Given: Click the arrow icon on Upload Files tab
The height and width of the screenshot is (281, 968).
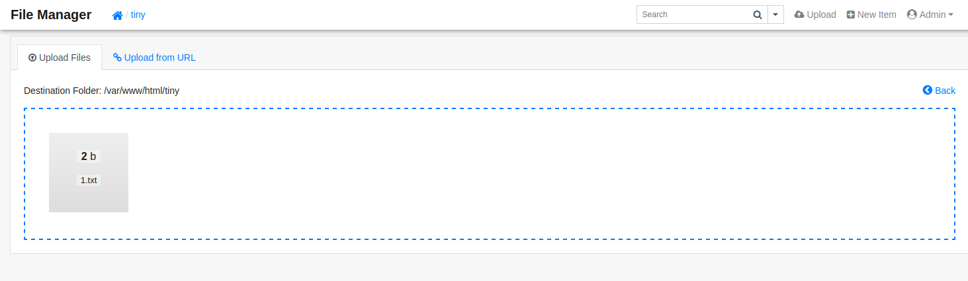Looking at the screenshot, I should pos(32,58).
